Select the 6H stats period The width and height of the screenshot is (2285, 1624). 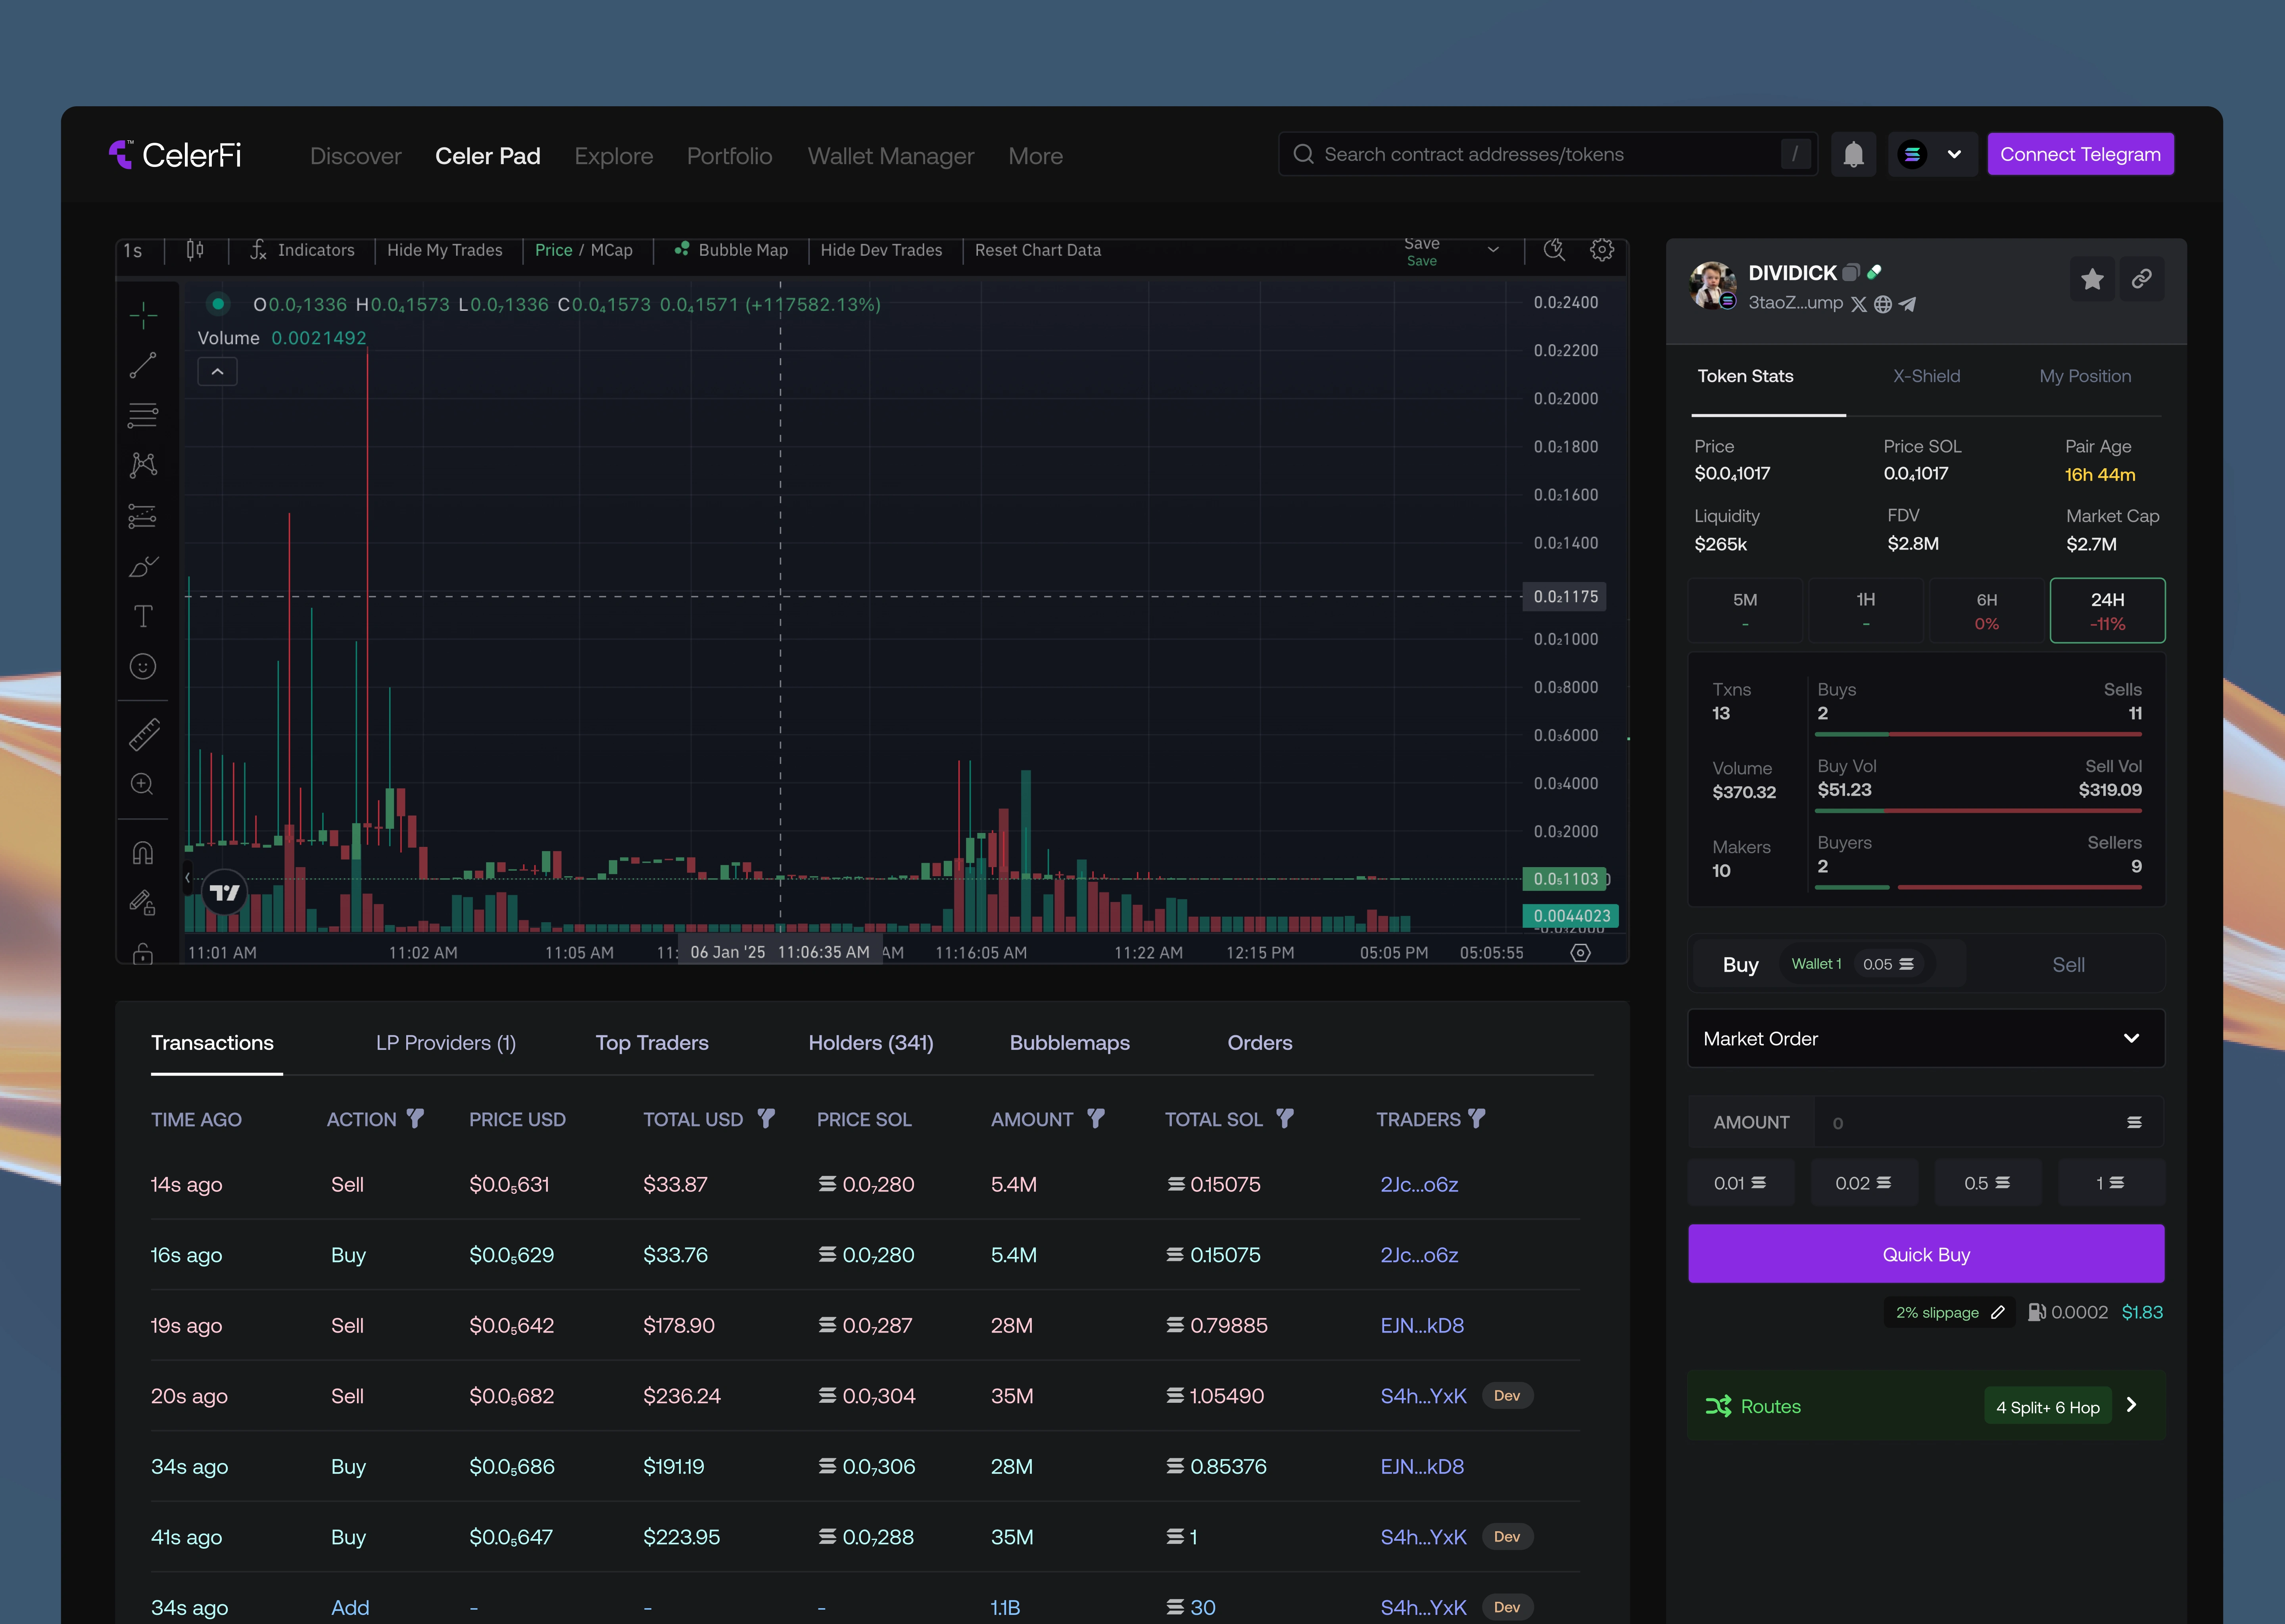click(x=1987, y=610)
